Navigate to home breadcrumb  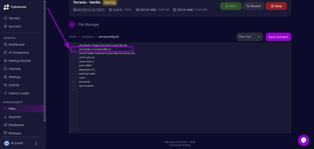73,37
